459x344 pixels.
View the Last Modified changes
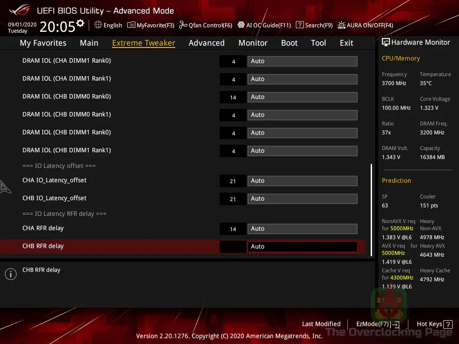321,324
